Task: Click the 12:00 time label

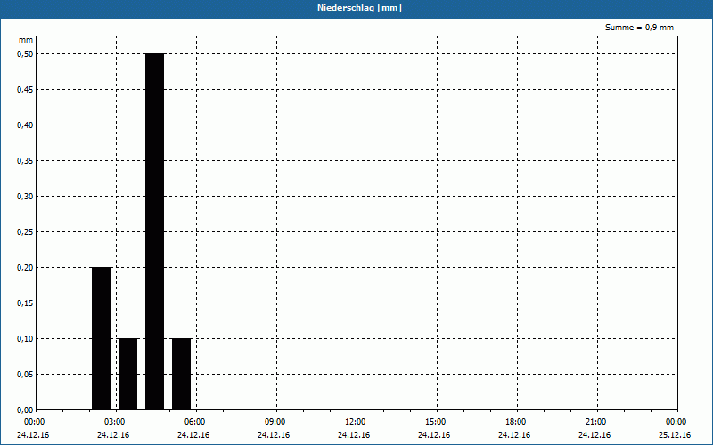Action: 355,422
